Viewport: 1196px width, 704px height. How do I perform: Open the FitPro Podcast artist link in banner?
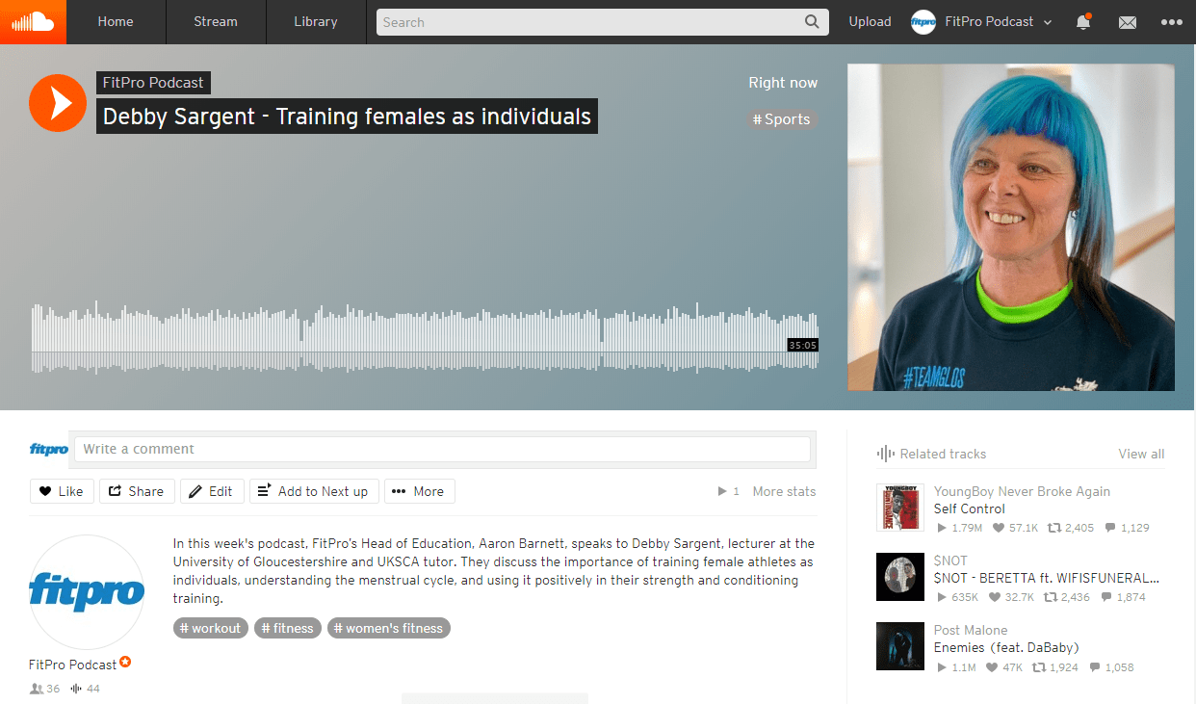tap(153, 83)
